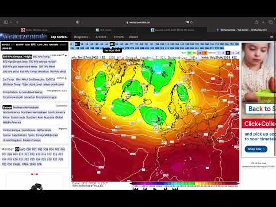Expand the Large scale group arrow
Image resolution: width=276 pixels, height=207 pixels.
[x=66, y=56]
